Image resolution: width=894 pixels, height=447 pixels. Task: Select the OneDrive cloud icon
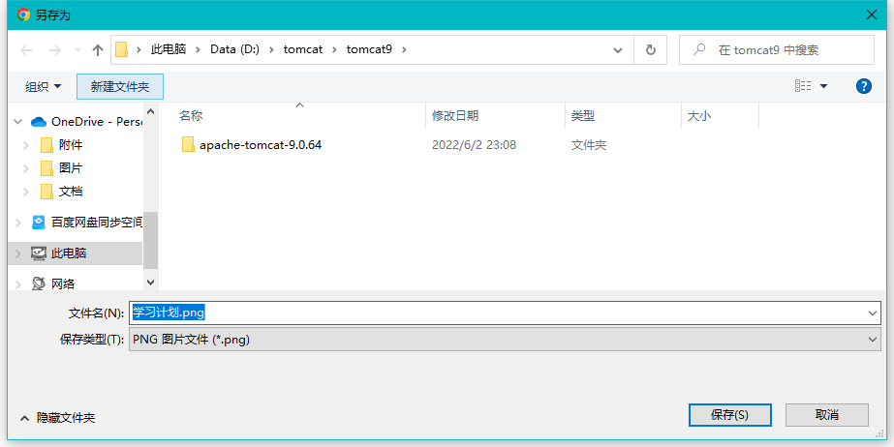point(39,122)
